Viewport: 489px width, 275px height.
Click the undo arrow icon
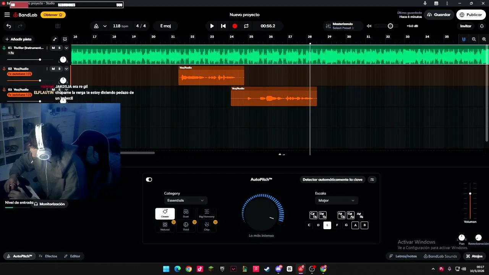click(x=8, y=26)
